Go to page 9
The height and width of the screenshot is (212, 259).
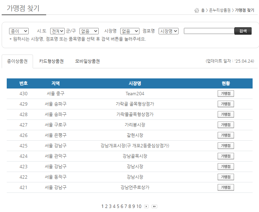pos(134,206)
